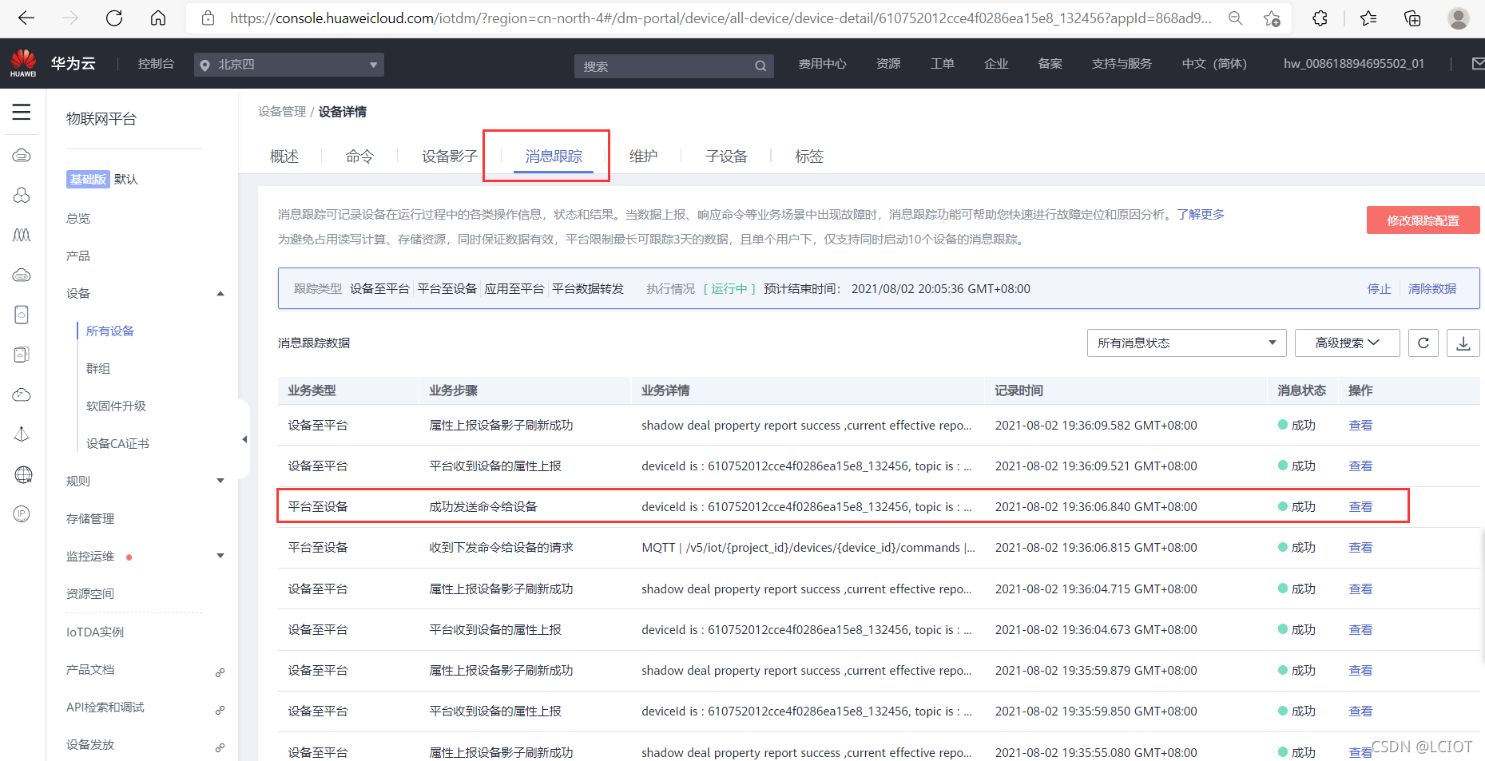
Task: Select 所有设备 in sidebar
Action: pos(110,331)
